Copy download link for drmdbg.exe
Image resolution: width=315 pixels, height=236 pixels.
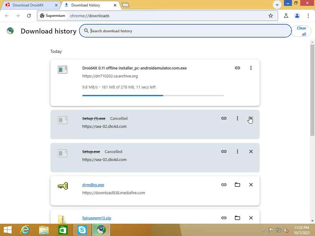click(224, 185)
